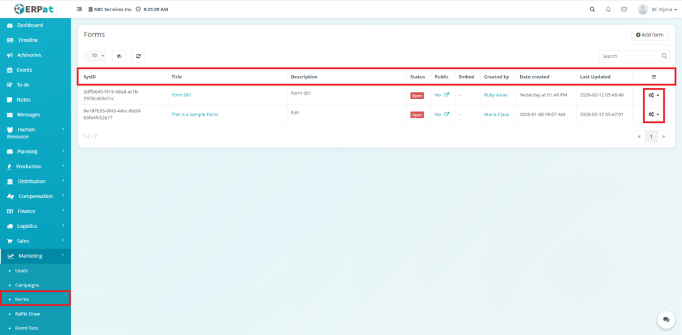This screenshot has height=335, width=682.
Task: Open 'This is a sample Form' link
Action: tap(194, 114)
